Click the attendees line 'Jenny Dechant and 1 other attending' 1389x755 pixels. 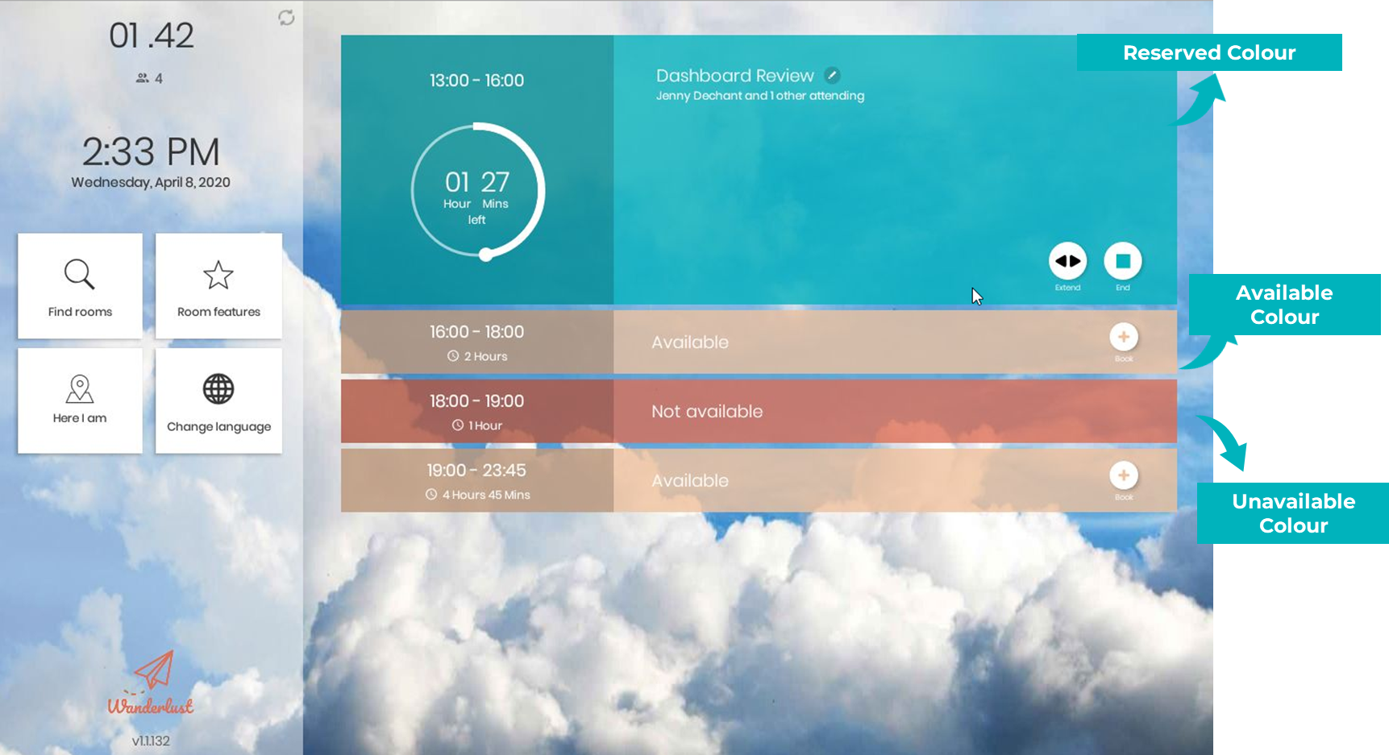[x=760, y=96]
